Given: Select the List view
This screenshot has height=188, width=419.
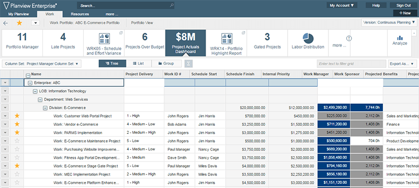Looking at the screenshot, I should (x=138, y=63).
